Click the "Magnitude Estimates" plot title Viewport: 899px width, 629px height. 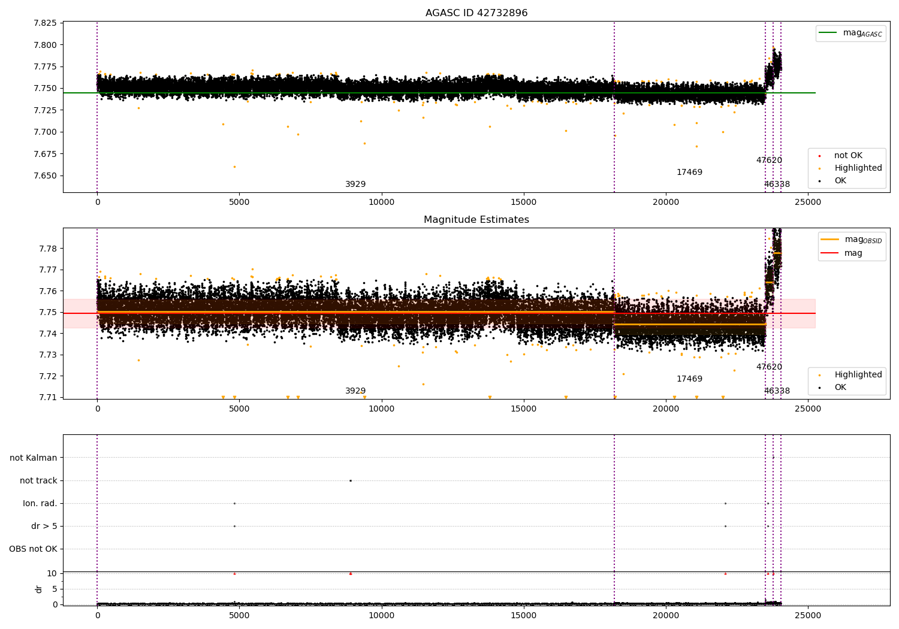[476, 220]
